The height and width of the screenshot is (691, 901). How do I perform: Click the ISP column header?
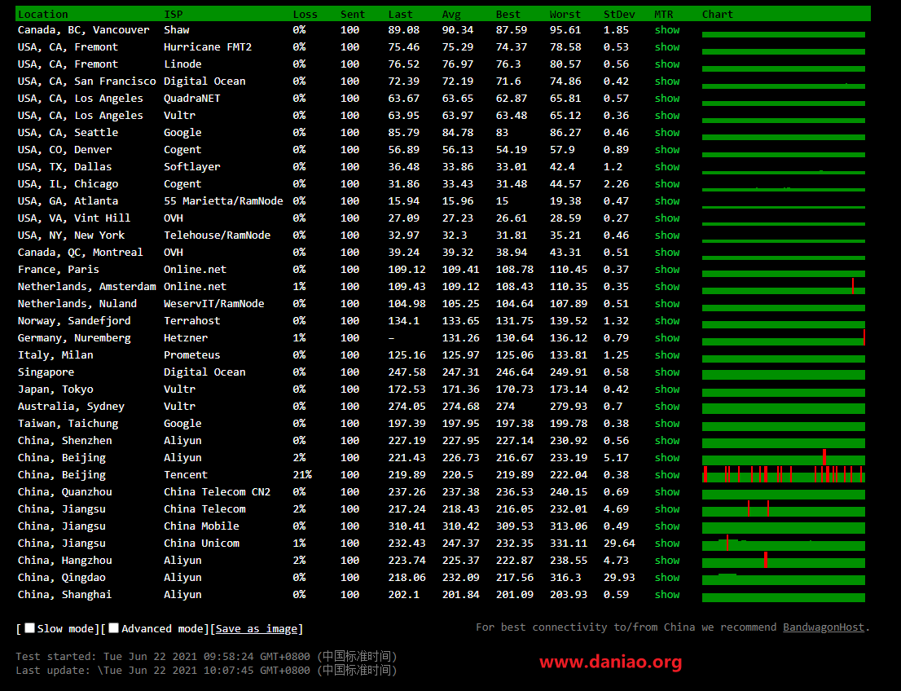click(173, 15)
